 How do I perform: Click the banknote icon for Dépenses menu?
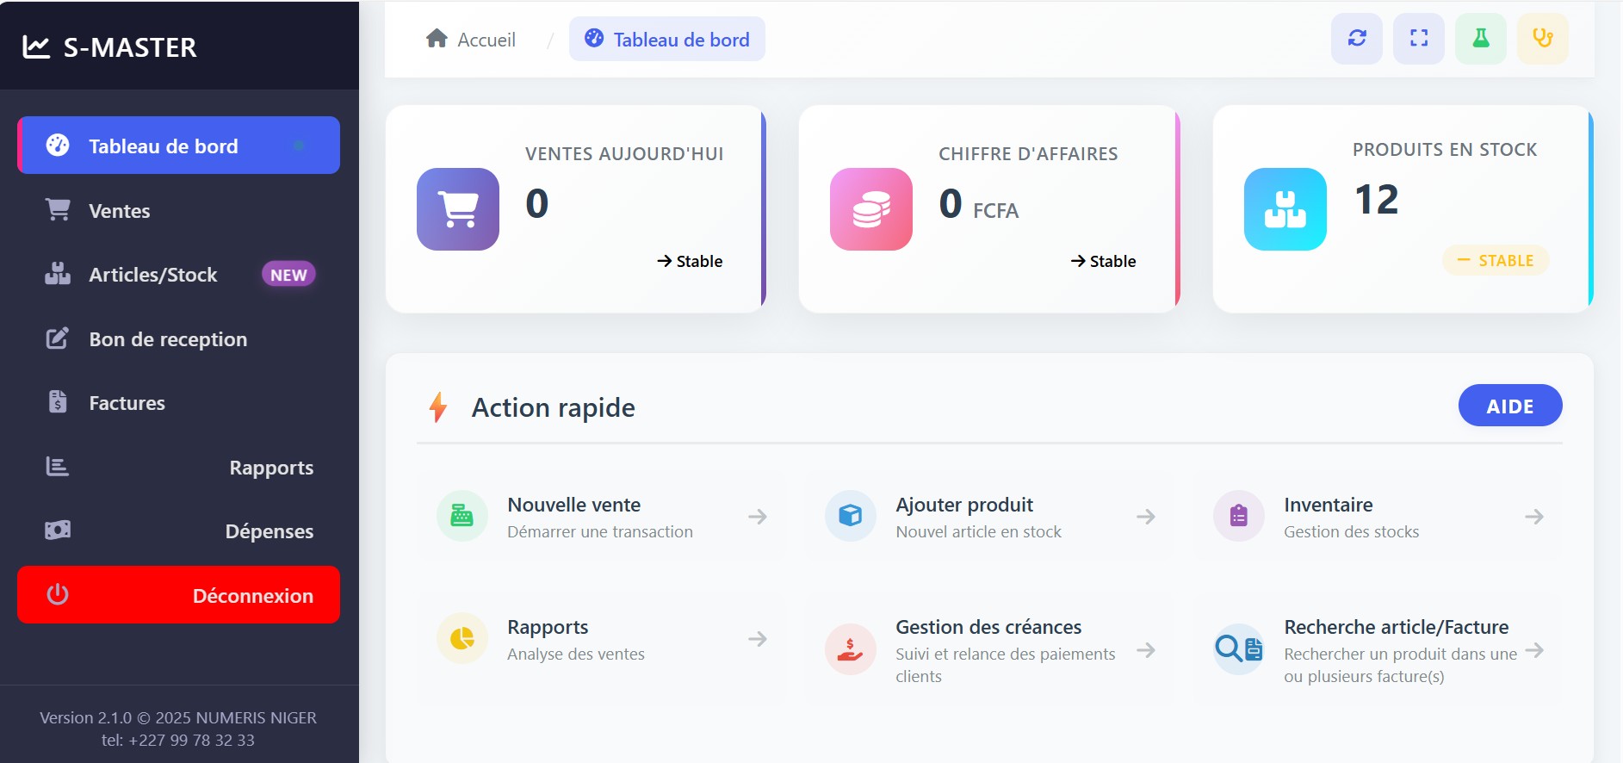pyautogui.click(x=58, y=530)
